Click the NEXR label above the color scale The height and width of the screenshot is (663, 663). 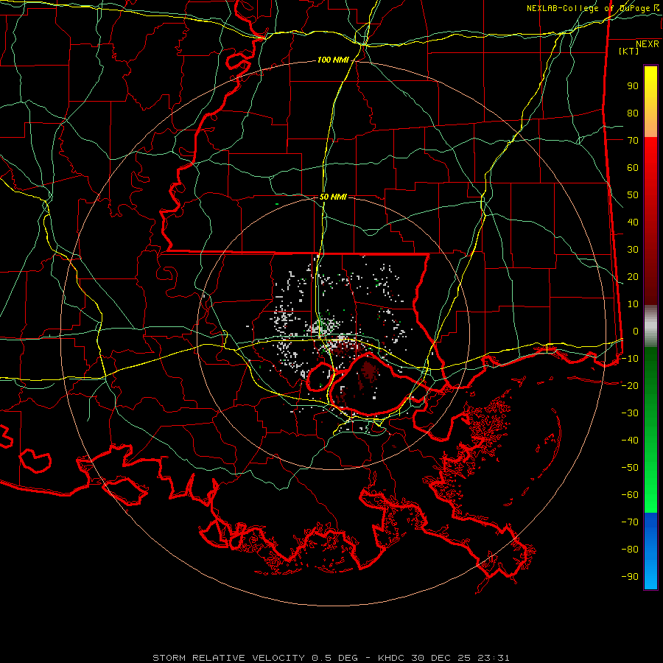click(x=648, y=44)
